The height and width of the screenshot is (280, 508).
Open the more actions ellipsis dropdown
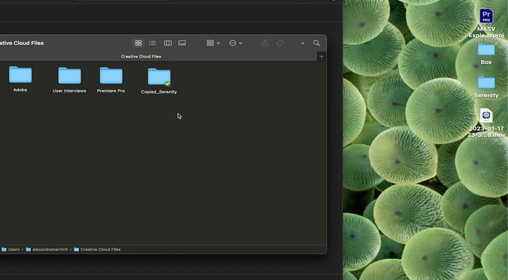(235, 43)
